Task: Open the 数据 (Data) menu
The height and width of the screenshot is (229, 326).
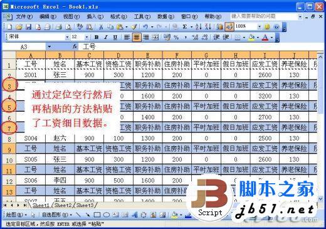Action: coord(166,16)
